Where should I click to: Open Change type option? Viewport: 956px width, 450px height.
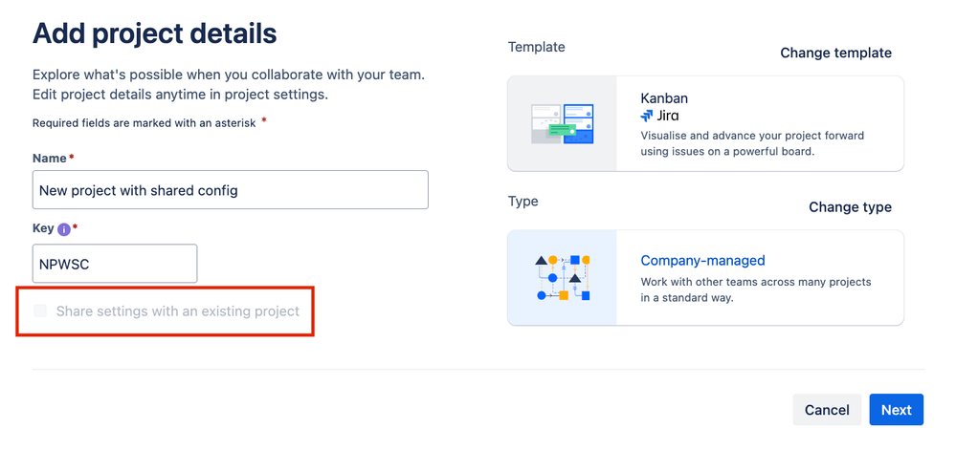coord(850,207)
